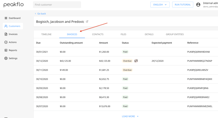Click reference PUMYNMW8R48Y4QWX

200,79
